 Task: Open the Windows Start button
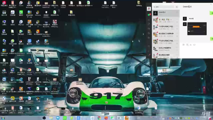click(3, 118)
